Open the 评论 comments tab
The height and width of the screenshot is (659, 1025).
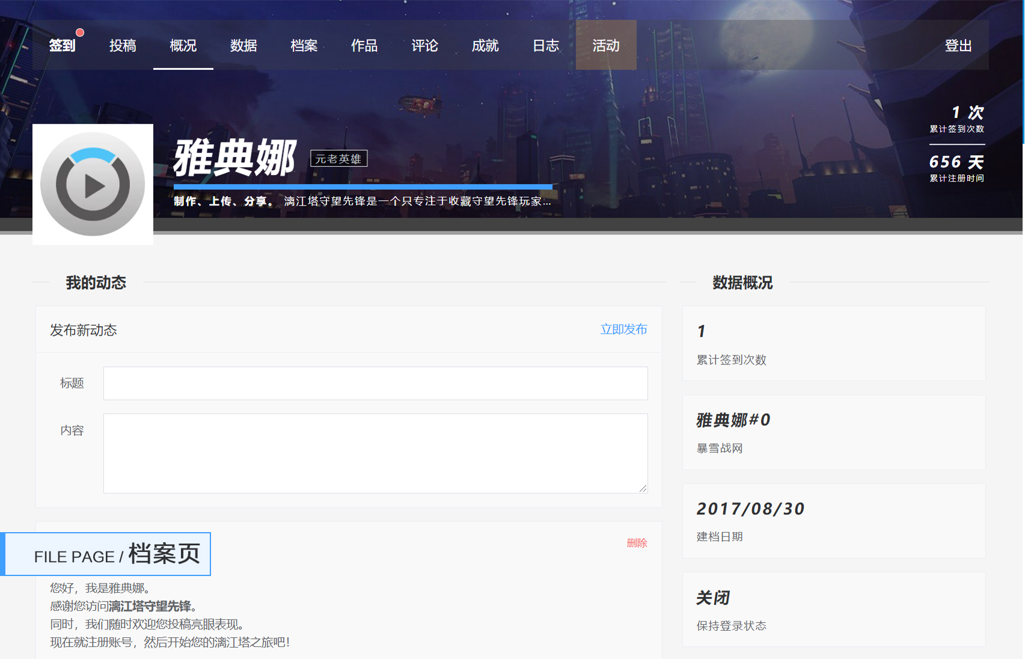424,46
